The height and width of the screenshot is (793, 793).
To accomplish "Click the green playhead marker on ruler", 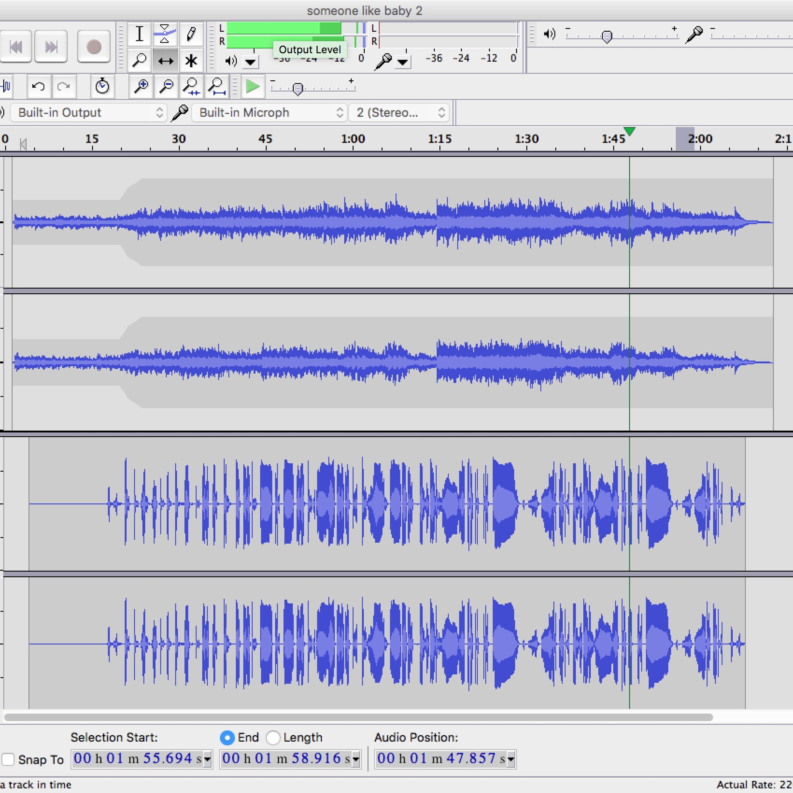I will [x=629, y=131].
